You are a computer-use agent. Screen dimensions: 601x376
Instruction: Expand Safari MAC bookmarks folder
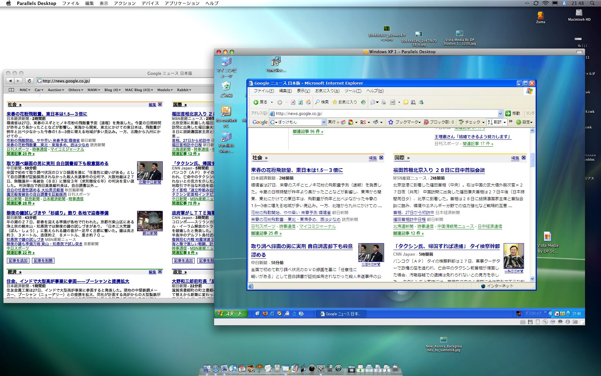(x=24, y=90)
